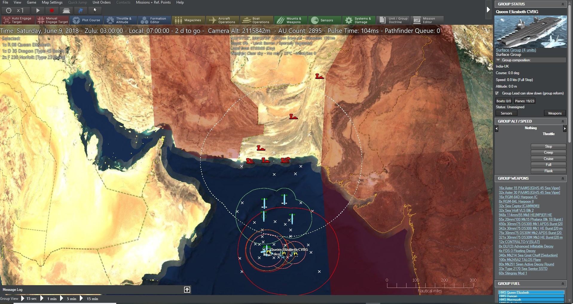Image resolution: width=573 pixels, height=304 pixels.
Task: Open the Unit Orders menu
Action: pos(101,2)
